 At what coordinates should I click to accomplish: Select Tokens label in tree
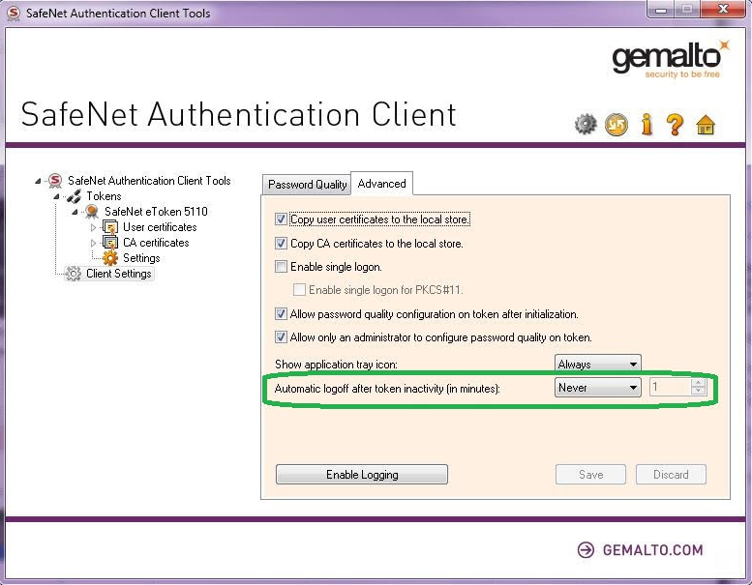pyautogui.click(x=104, y=196)
